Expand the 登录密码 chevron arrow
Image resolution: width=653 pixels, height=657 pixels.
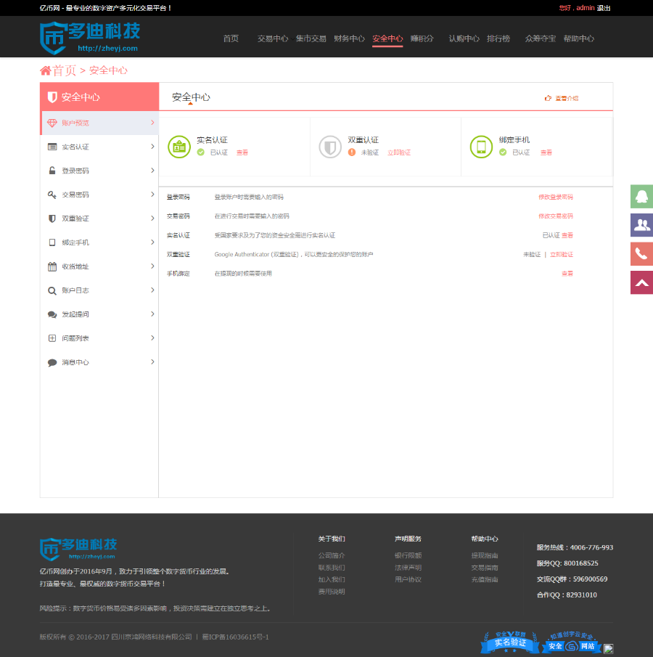coord(152,170)
